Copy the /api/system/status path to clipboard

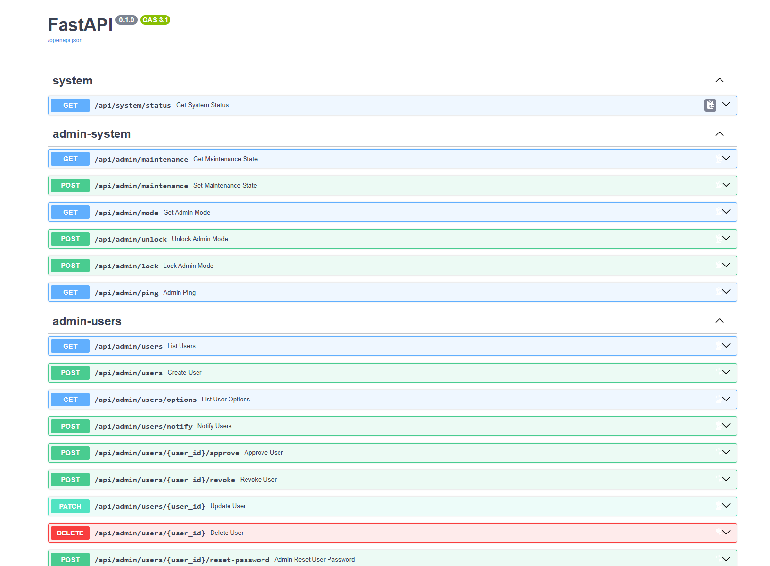(710, 105)
